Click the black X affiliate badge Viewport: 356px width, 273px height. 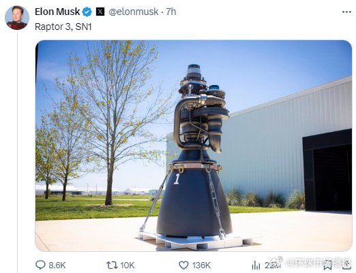[x=100, y=12]
